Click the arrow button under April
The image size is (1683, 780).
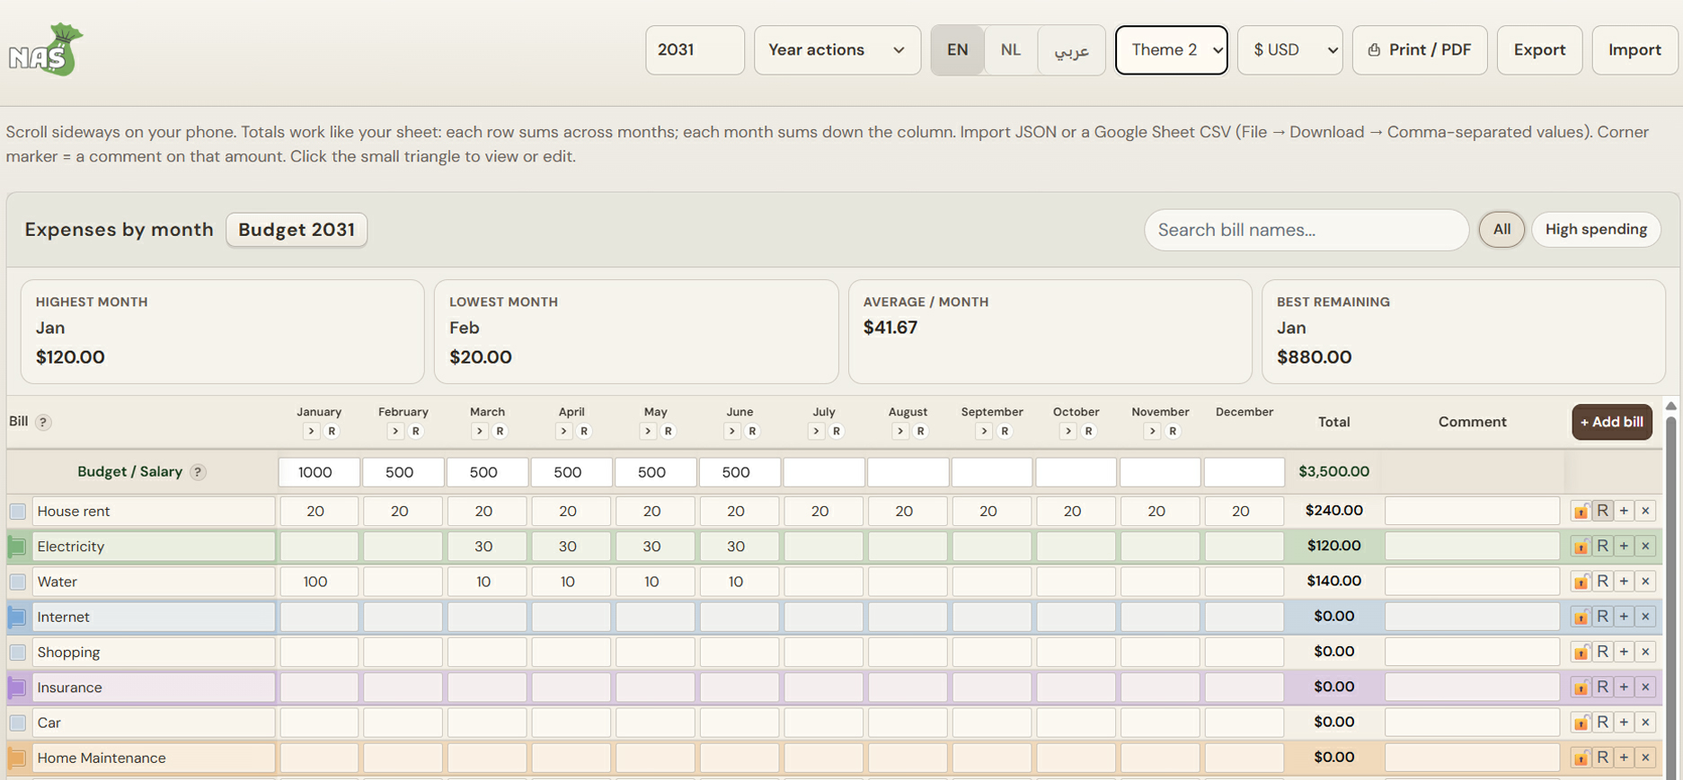tap(563, 432)
